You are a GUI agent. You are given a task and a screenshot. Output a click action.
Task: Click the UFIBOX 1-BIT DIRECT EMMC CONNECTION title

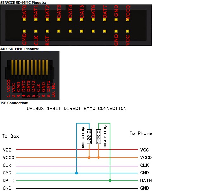coord(77,109)
